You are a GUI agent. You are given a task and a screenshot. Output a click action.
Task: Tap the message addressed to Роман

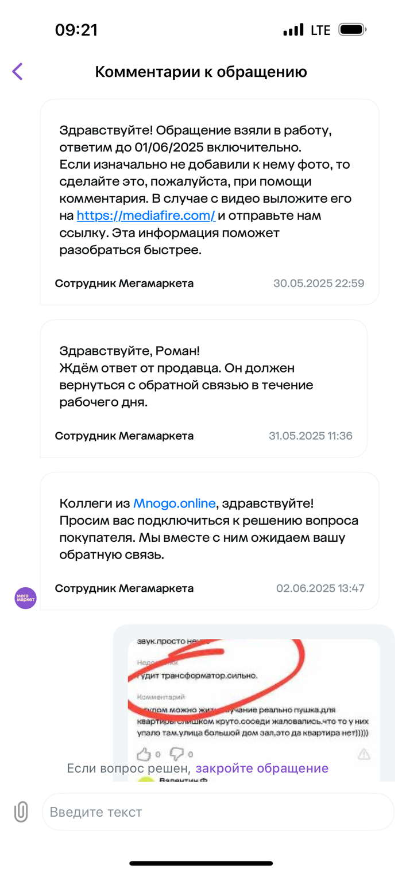[x=204, y=389]
